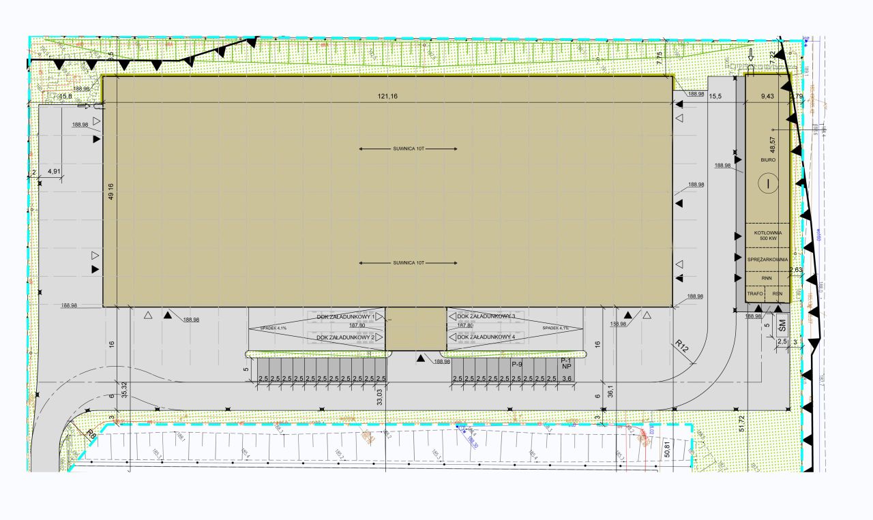The width and height of the screenshot is (873, 520).
Task: Select the P-9 parking label
Action: pos(517,365)
